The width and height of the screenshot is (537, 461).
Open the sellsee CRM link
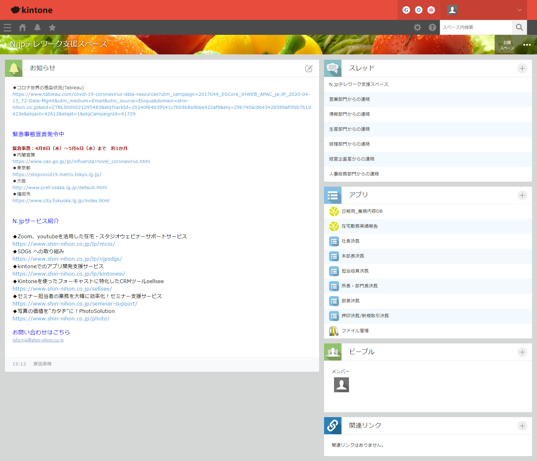click(62, 289)
